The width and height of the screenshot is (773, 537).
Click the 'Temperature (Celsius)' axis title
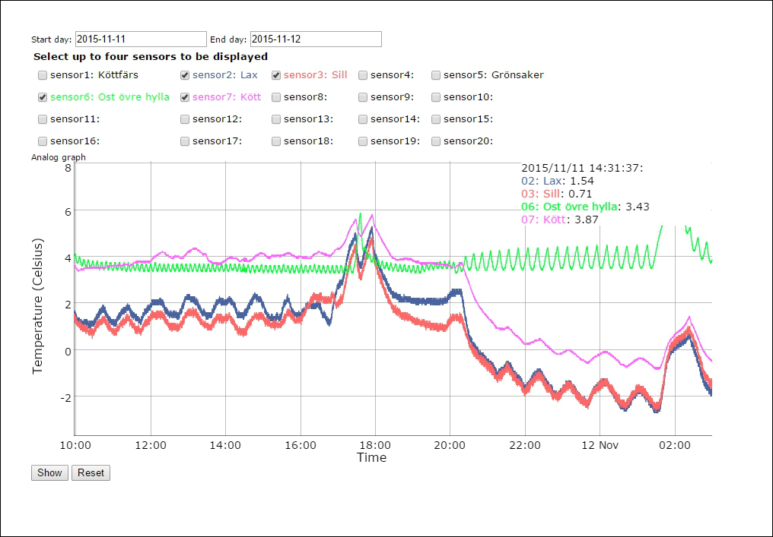pyautogui.click(x=38, y=306)
